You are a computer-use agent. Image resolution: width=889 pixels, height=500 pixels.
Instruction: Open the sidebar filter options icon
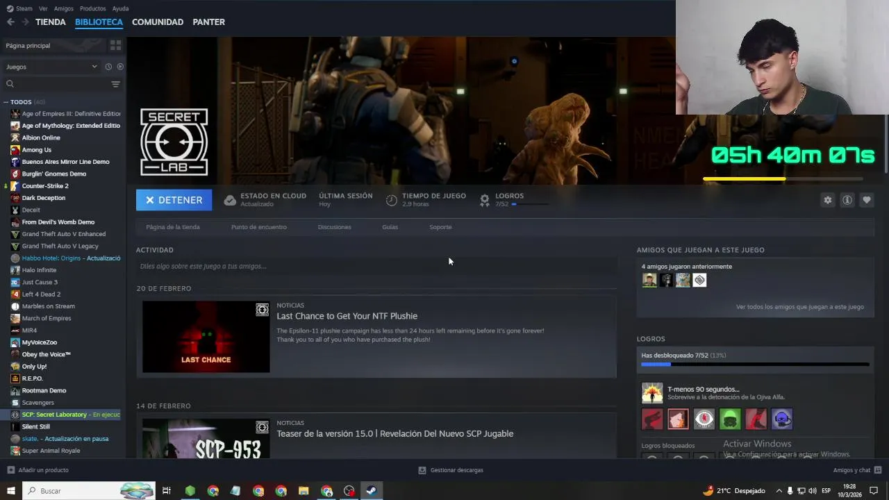(115, 84)
